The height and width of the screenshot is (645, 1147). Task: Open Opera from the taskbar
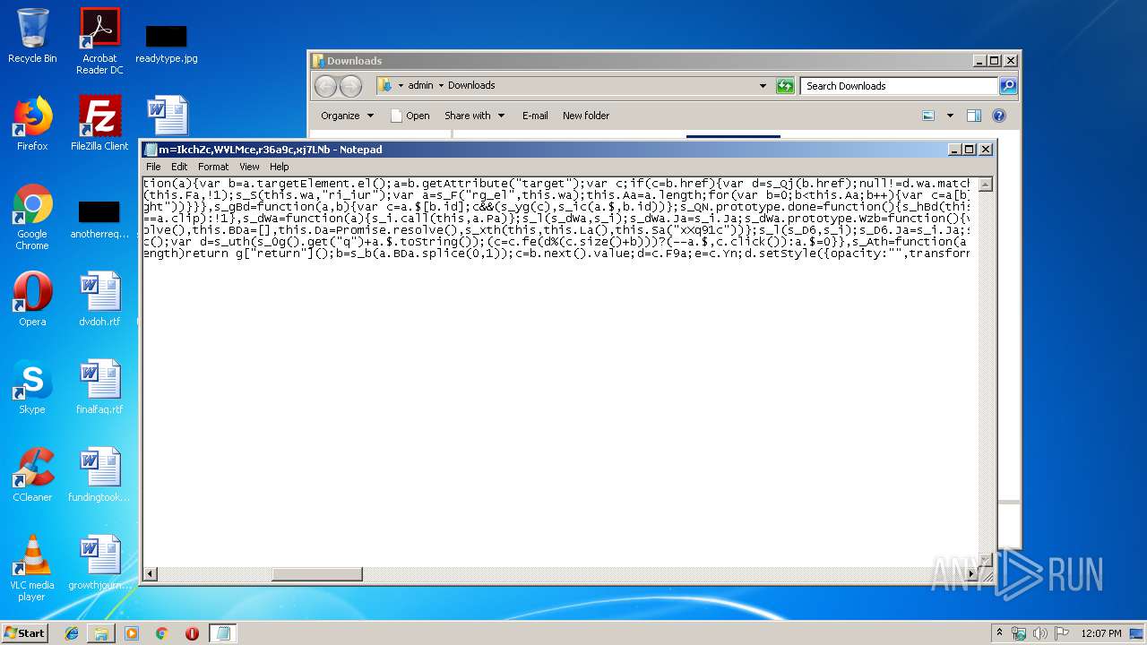(x=192, y=633)
